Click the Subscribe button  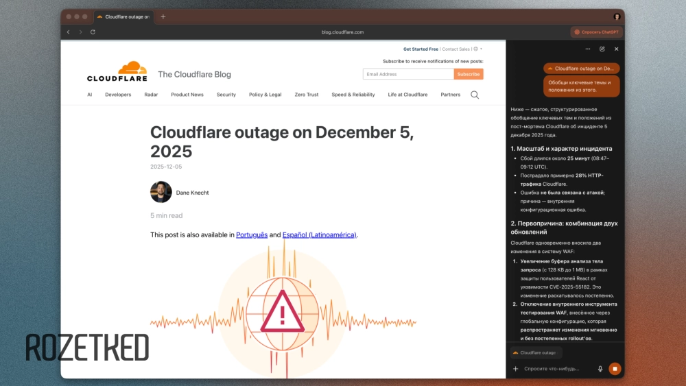469,74
